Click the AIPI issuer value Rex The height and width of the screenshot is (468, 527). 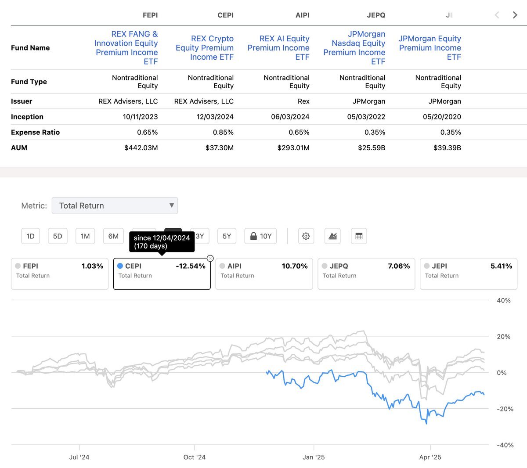pos(303,101)
